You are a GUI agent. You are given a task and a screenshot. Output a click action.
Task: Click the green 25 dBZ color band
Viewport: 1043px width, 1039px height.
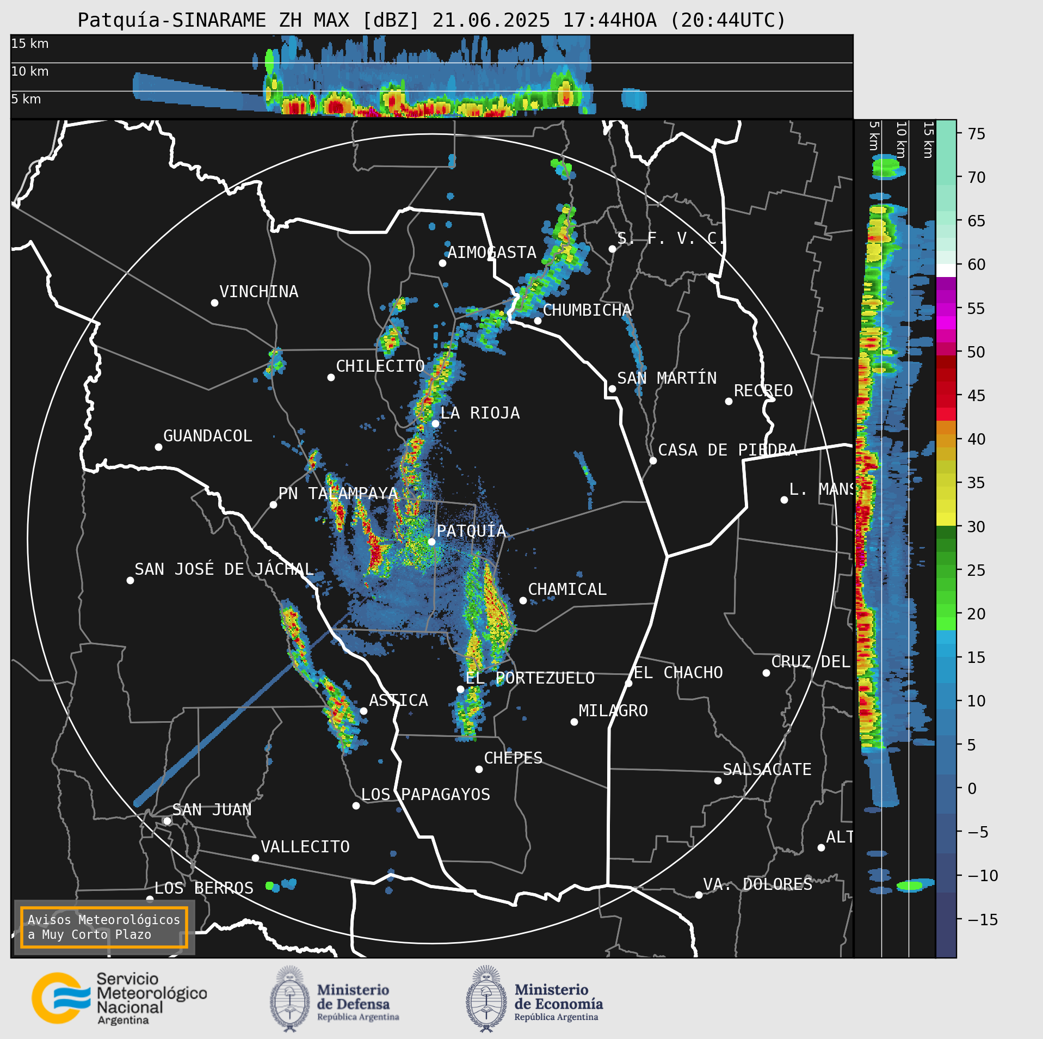[946, 570]
